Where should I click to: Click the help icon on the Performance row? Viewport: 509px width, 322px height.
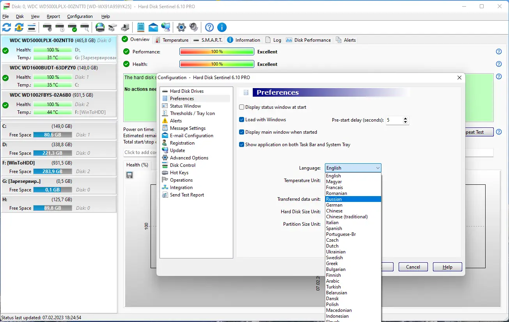[498, 51]
